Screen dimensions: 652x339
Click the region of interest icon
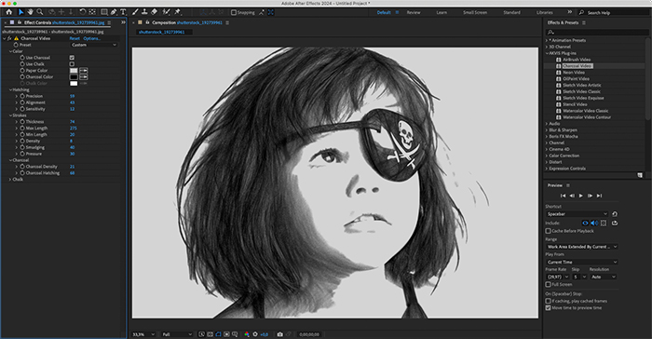coord(226,334)
